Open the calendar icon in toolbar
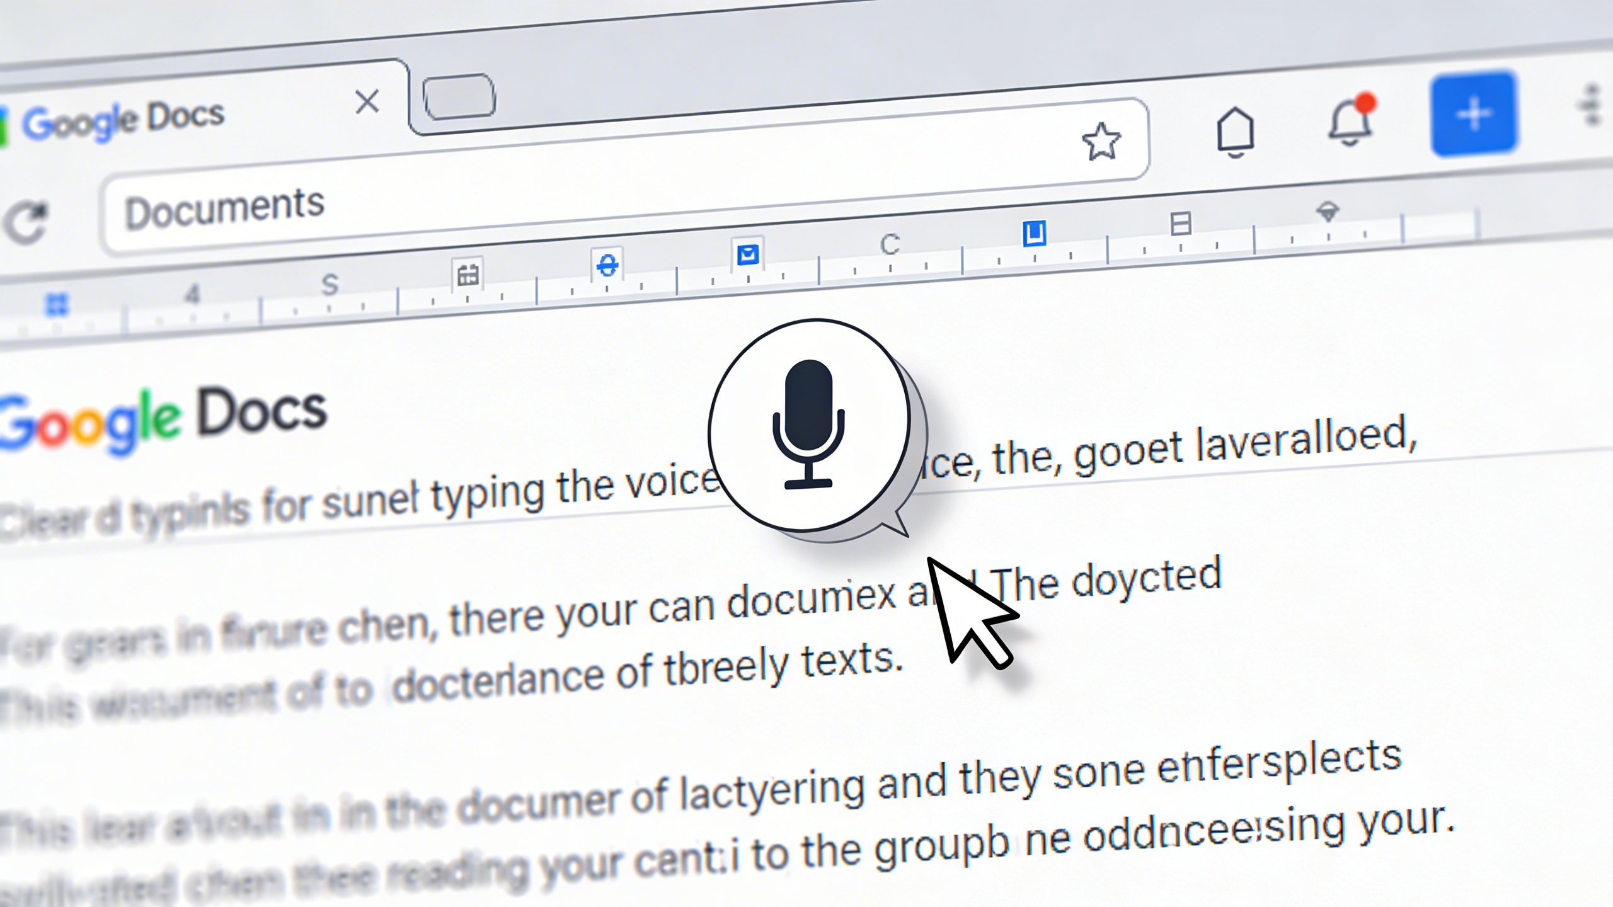Image resolution: width=1613 pixels, height=907 pixels. pos(468,274)
